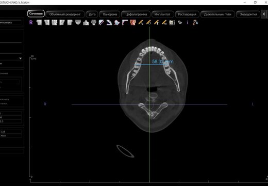This screenshot has width=268, height=186.
Task: Click the layout grid toolbar icon
Action: click(x=172, y=23)
